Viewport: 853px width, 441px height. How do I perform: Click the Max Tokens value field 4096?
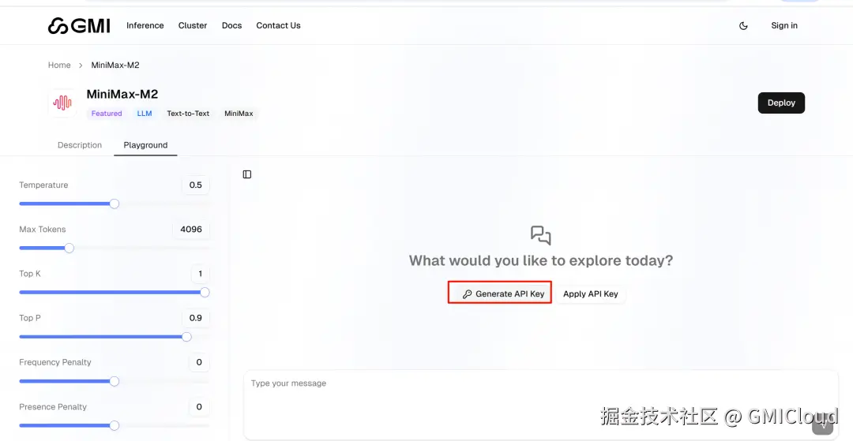click(191, 230)
